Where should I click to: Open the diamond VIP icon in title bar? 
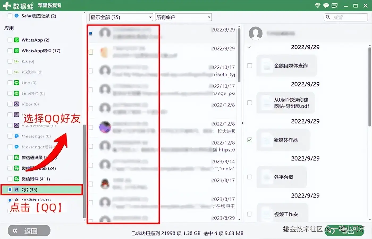point(318,6)
